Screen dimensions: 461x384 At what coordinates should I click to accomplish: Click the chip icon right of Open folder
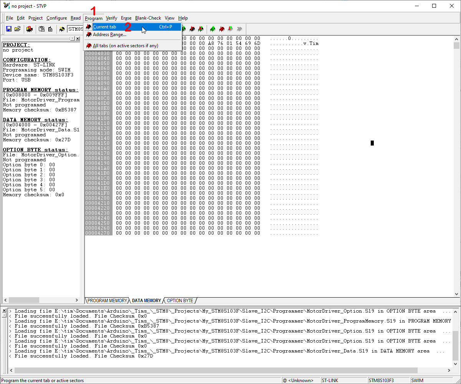coord(30,29)
